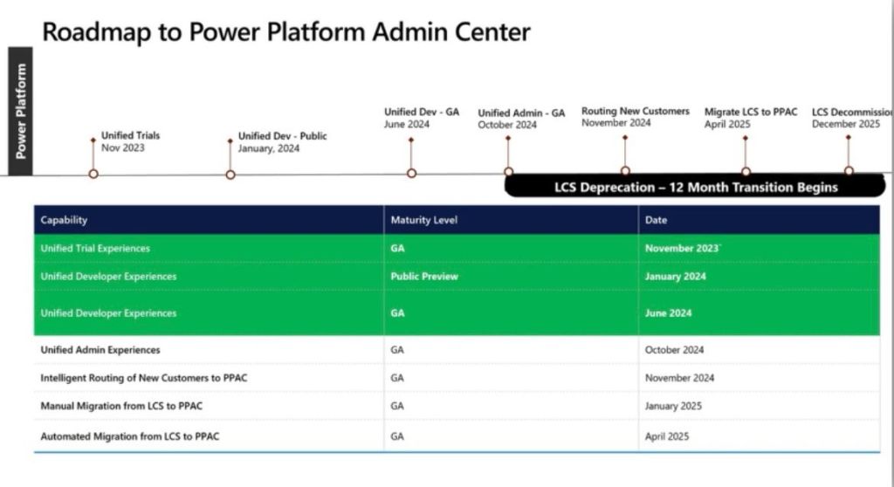Click the GA cell in the June 2024 row

point(512,312)
